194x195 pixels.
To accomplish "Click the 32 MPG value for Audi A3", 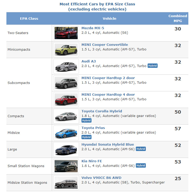I will (x=178, y=62).
